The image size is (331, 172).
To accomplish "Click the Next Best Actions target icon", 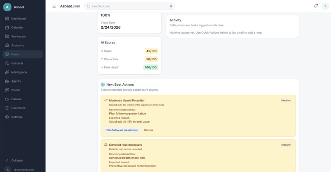I will click(x=103, y=85).
